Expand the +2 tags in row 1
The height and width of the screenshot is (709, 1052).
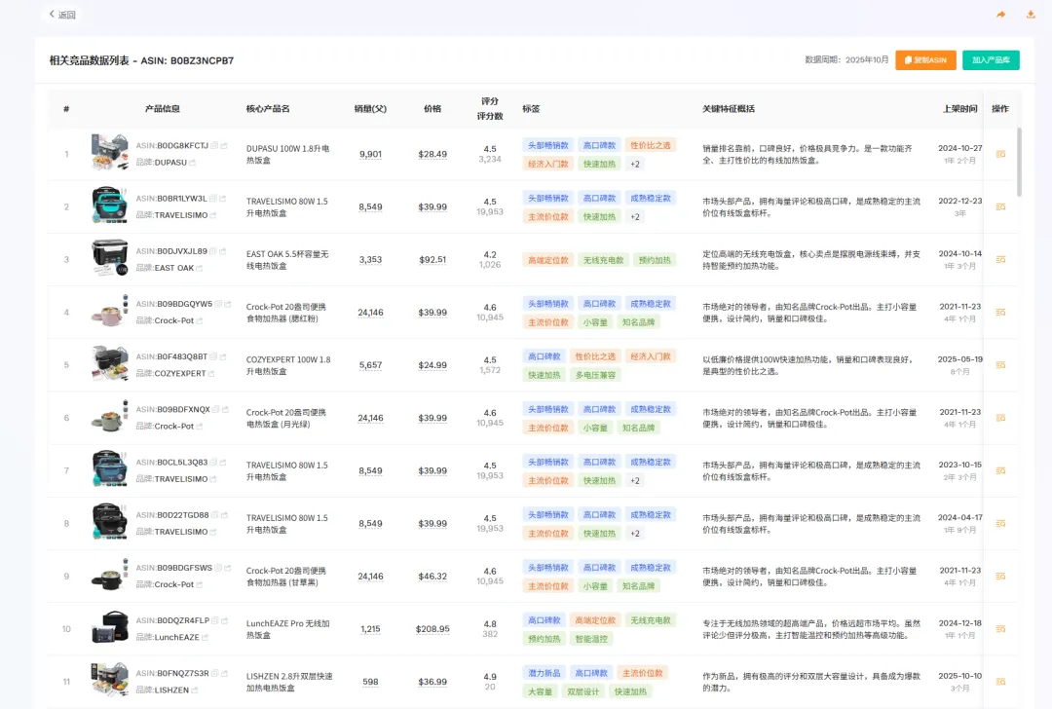tap(635, 165)
